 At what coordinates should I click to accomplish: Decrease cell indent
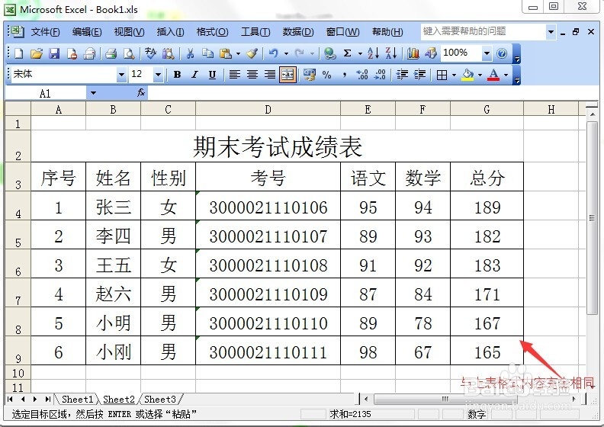click(x=402, y=75)
